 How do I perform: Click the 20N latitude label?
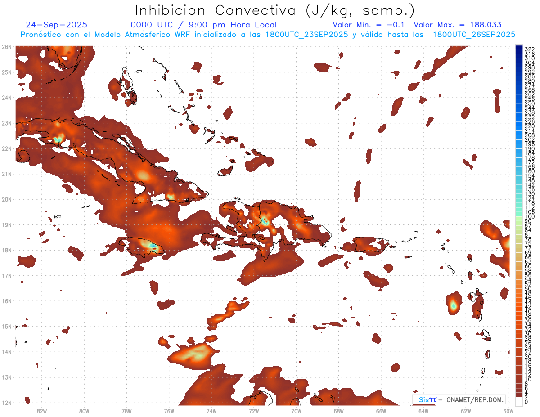7,199
